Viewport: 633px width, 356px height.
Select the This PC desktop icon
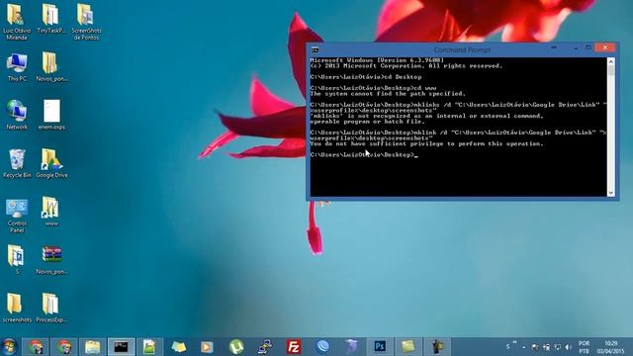[x=17, y=67]
